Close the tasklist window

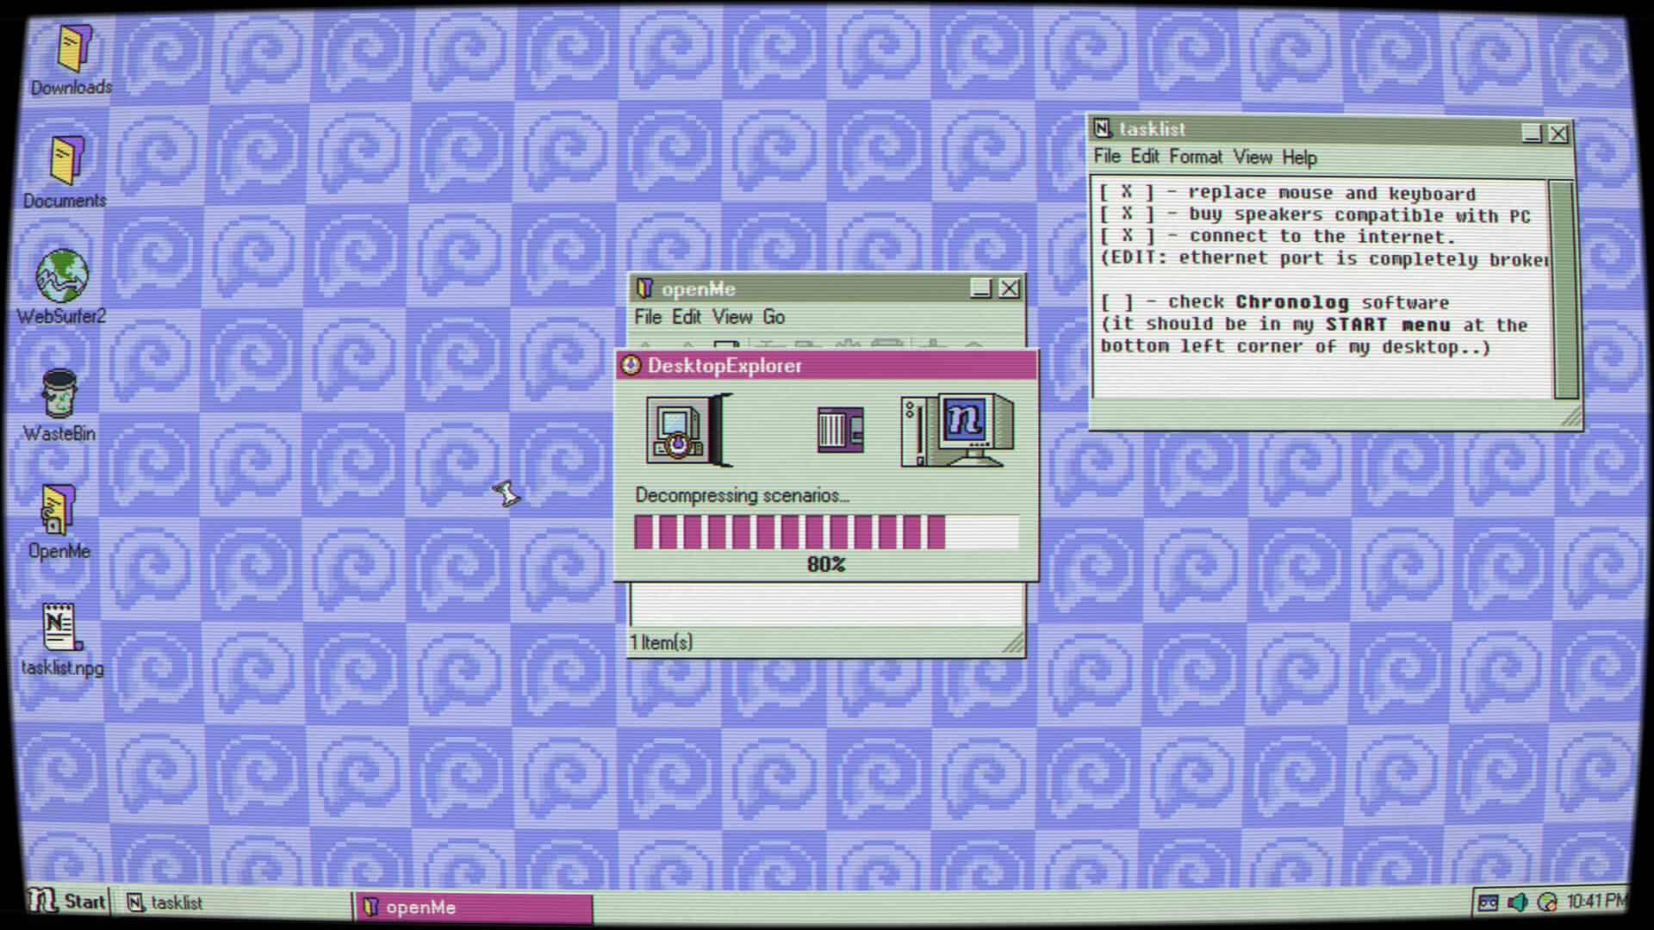pos(1558,133)
